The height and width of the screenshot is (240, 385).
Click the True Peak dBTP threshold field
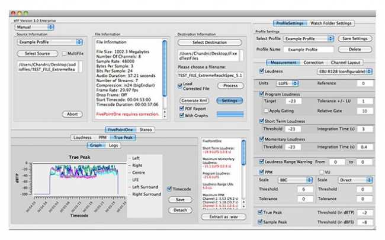pyautogui.click(x=365, y=213)
